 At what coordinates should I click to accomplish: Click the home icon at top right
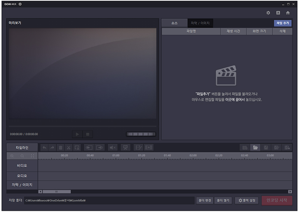(288, 13)
